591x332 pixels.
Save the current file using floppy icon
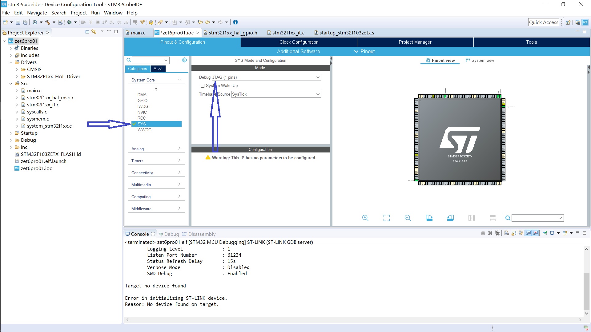click(18, 22)
